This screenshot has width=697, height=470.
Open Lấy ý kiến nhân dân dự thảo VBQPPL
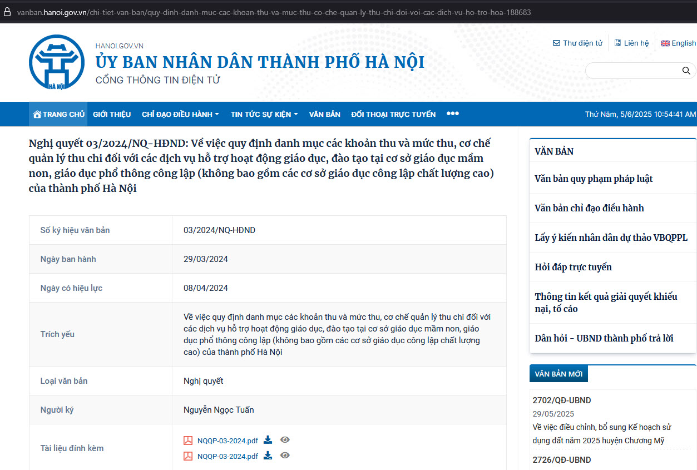(611, 238)
